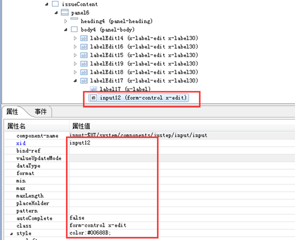Click the labelEdit19 component icon

[x=84, y=64]
